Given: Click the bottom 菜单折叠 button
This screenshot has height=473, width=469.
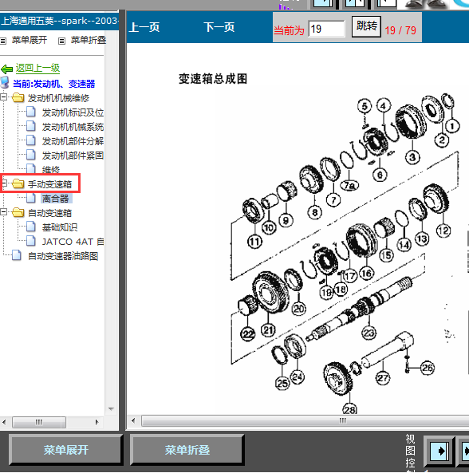Looking at the screenshot, I should click(187, 450).
